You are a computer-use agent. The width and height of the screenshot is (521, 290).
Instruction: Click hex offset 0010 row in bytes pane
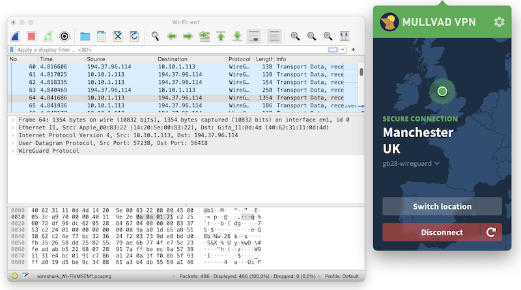coord(18,217)
